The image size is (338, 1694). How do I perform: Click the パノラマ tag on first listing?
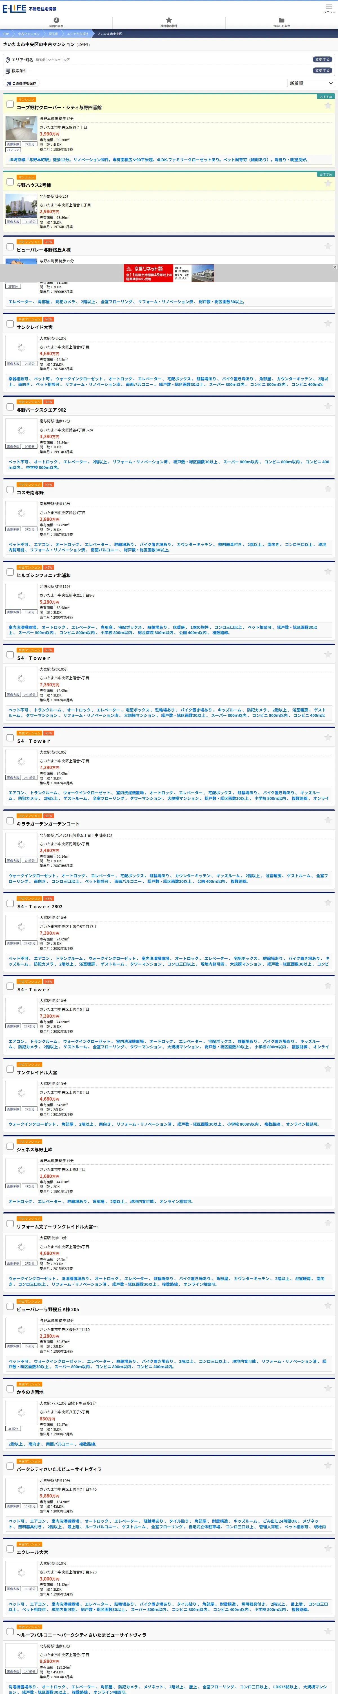click(x=13, y=150)
